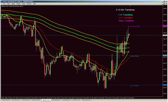Open the View menu
The width and height of the screenshot is (168, 102).
8,4
